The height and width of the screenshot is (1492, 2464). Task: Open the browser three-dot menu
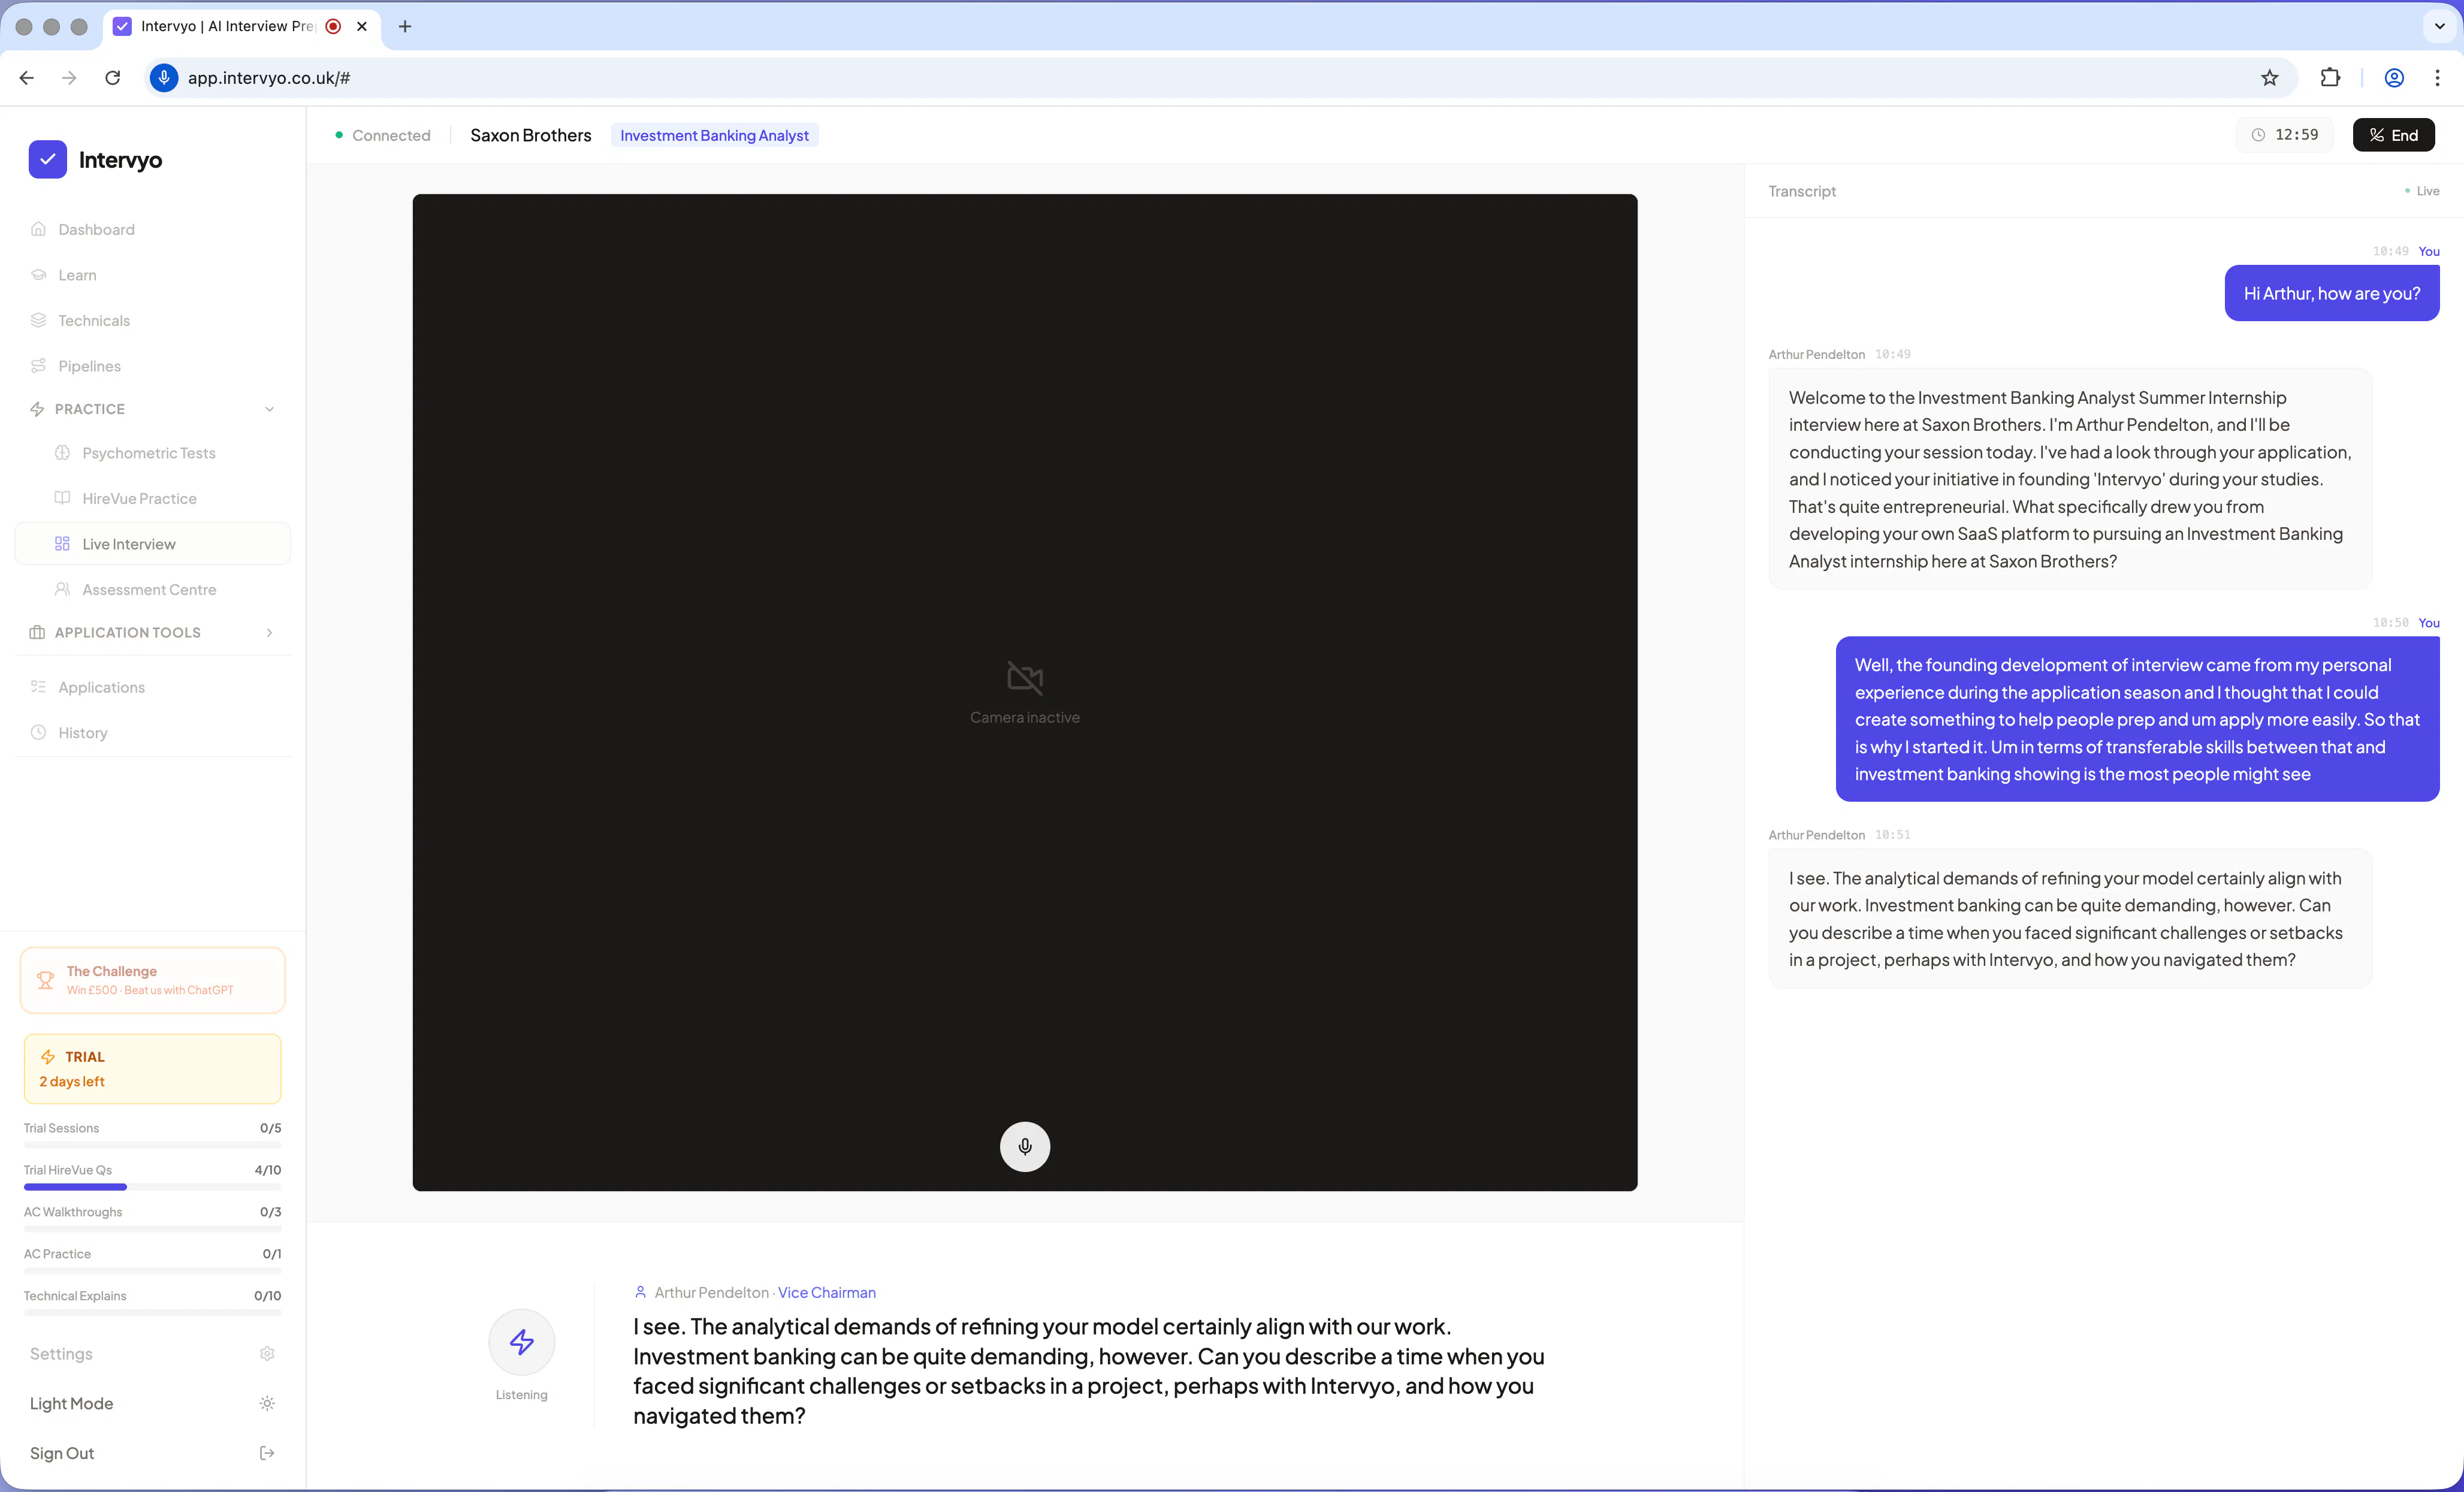pyautogui.click(x=2438, y=78)
